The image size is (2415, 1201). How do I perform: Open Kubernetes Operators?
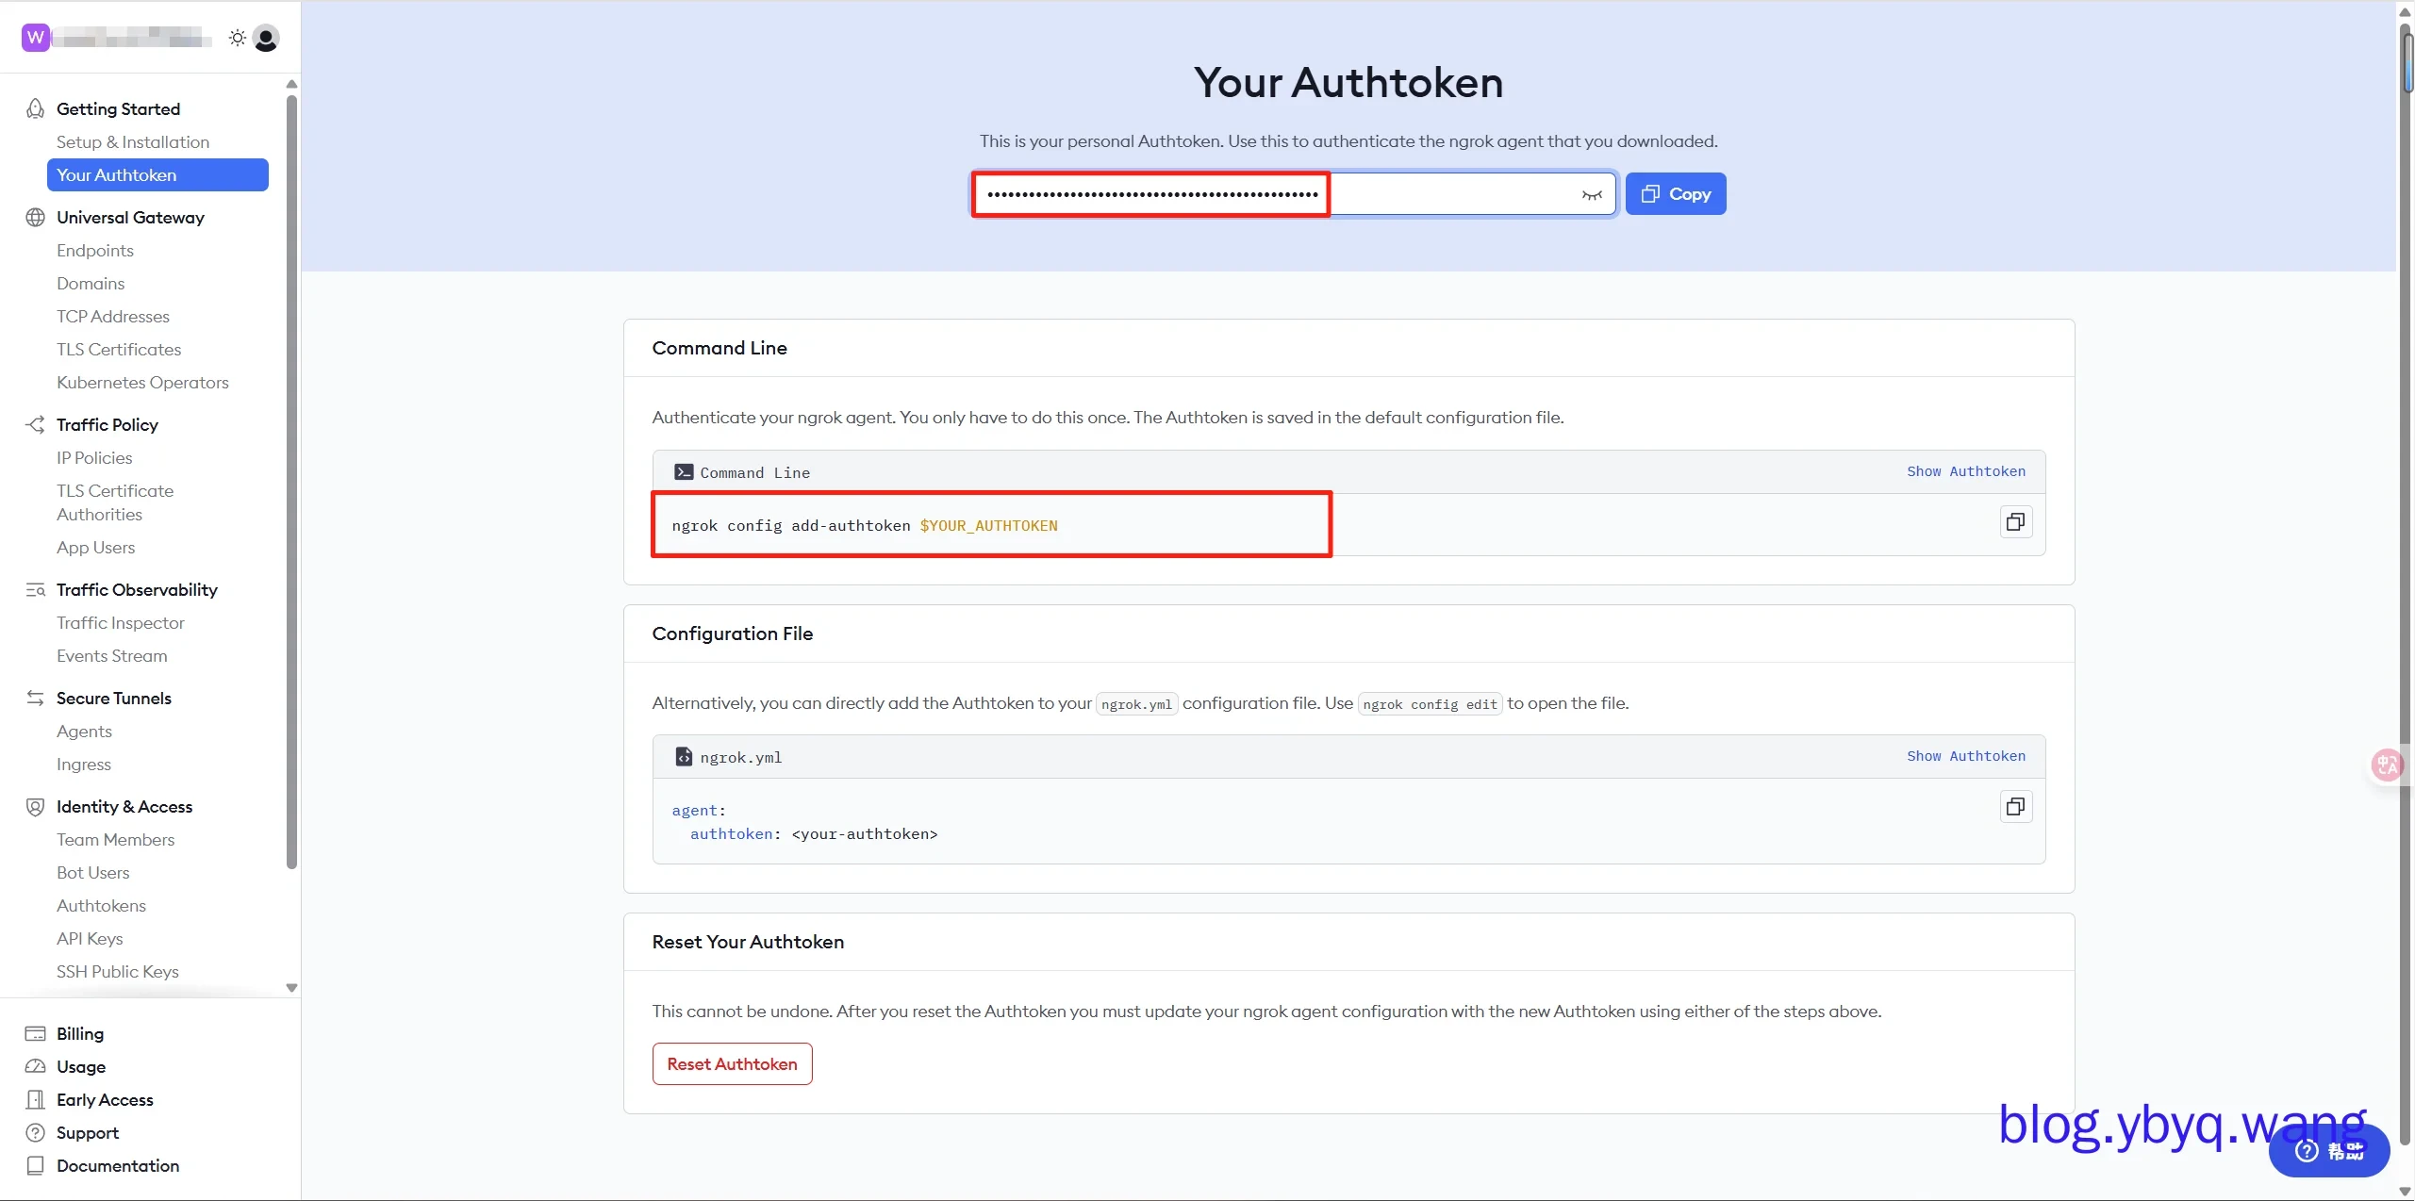click(x=142, y=382)
